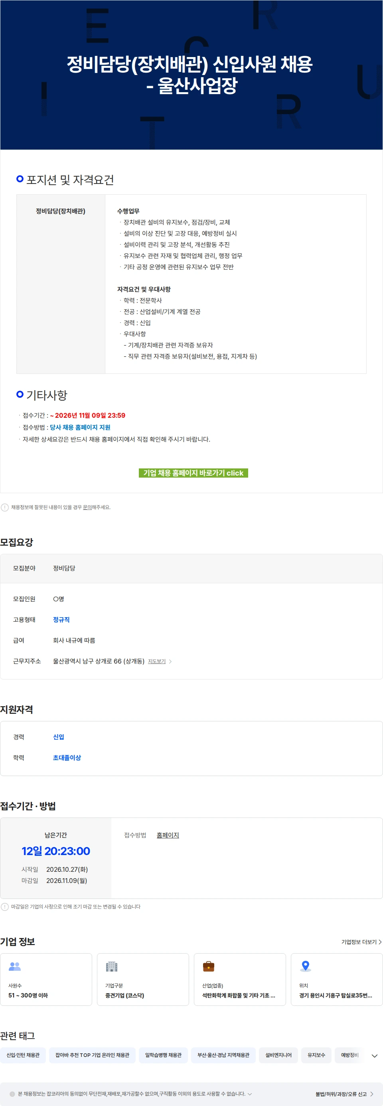Click the address 울산광역시 남구 상개로 66

98,661
